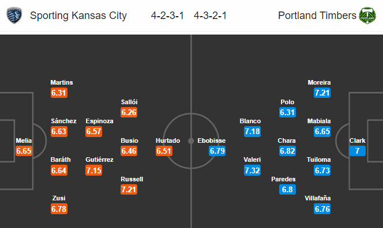This screenshot has height=228, width=383.
Task: Click Russell's 7.21 rating badge
Action: [x=129, y=189]
